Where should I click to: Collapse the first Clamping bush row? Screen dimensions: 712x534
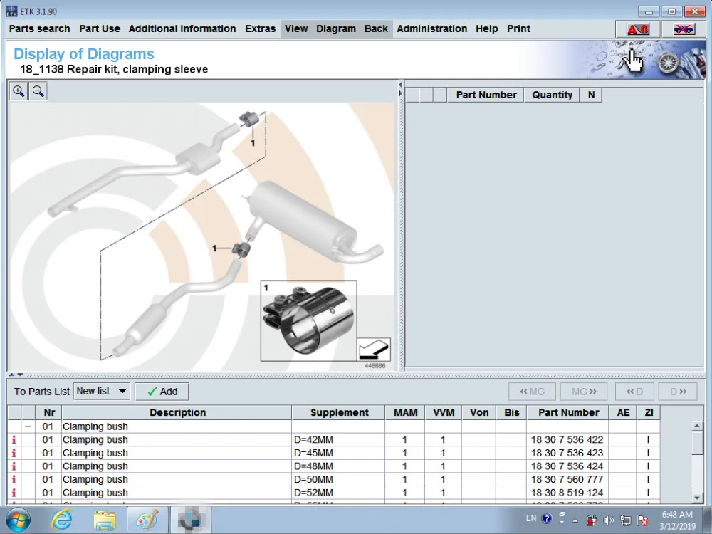[x=28, y=426]
